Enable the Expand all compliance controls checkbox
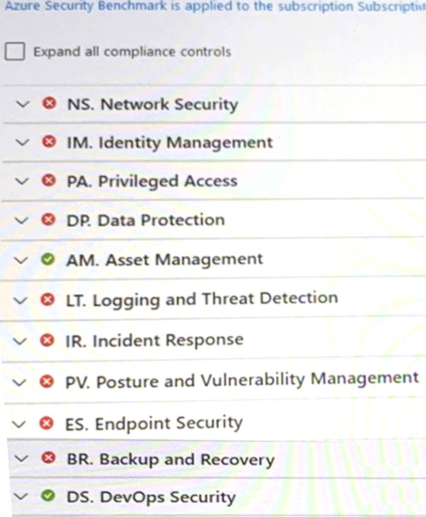This screenshot has width=426, height=517. (x=15, y=51)
